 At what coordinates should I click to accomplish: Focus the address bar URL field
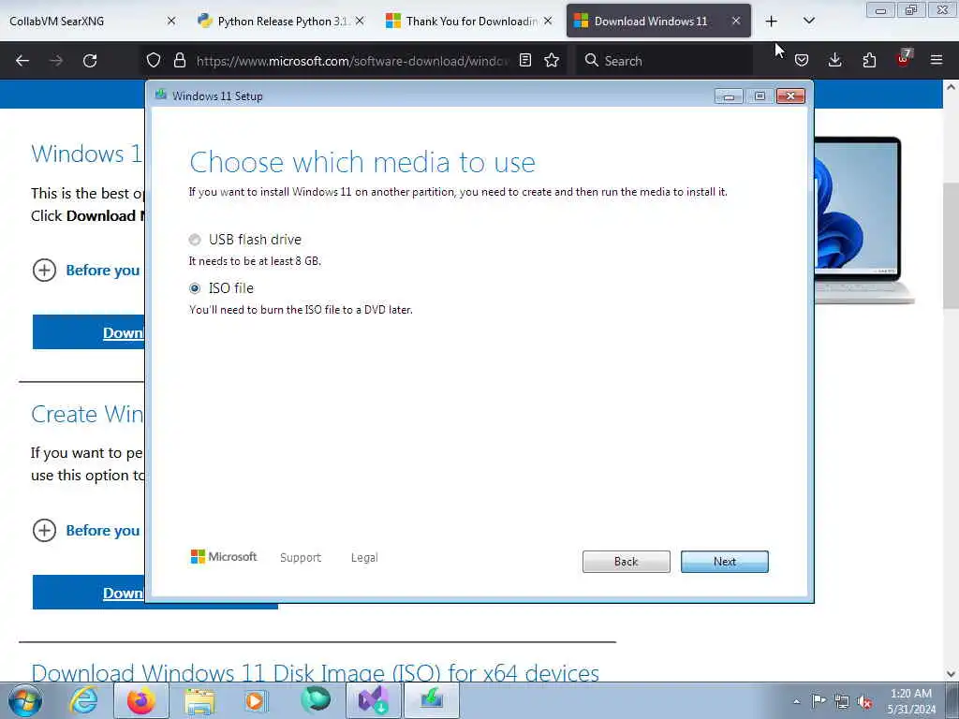[x=352, y=61]
